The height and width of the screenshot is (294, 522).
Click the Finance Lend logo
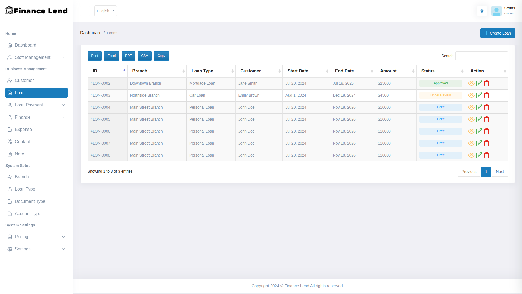click(36, 11)
